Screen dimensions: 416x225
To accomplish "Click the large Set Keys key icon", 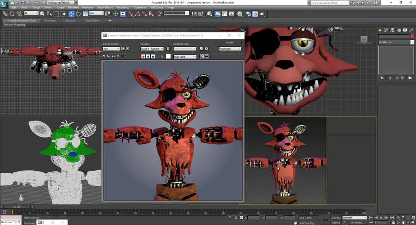I will click(x=325, y=220).
